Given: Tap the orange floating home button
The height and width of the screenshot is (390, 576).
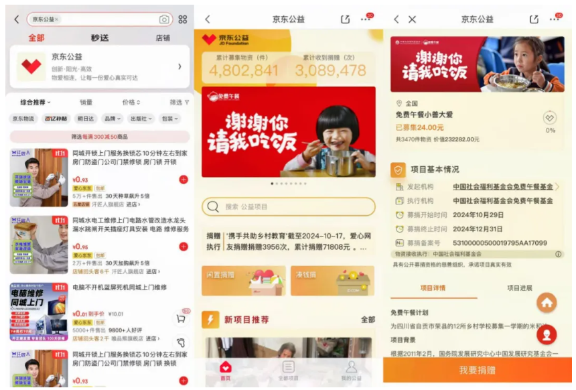Looking at the screenshot, I should (547, 303).
